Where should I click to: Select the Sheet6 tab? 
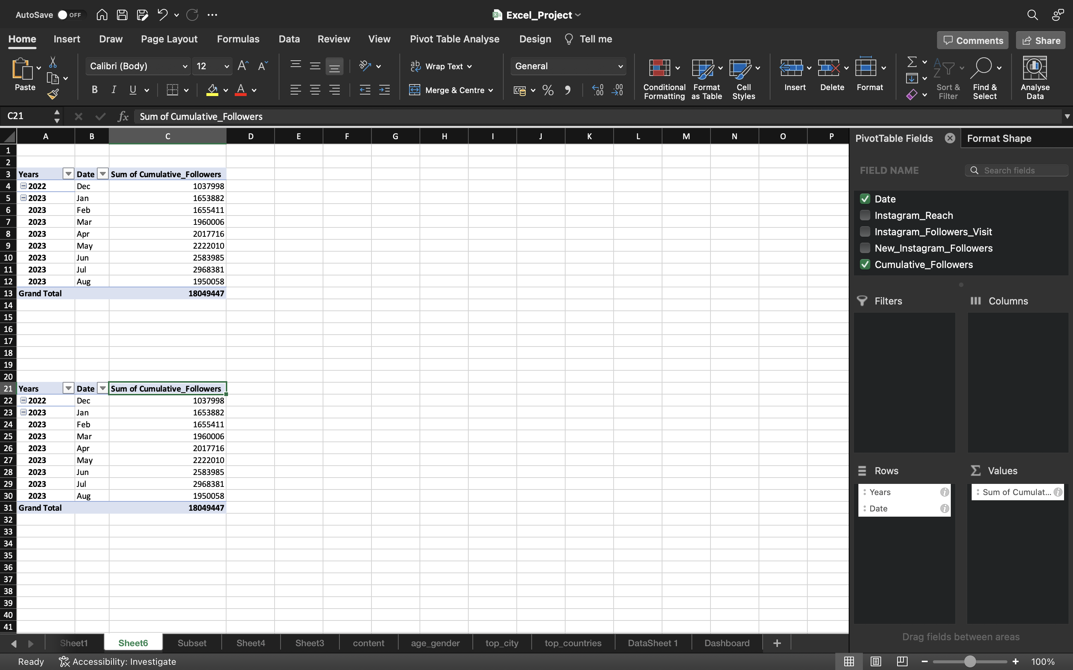(x=133, y=641)
